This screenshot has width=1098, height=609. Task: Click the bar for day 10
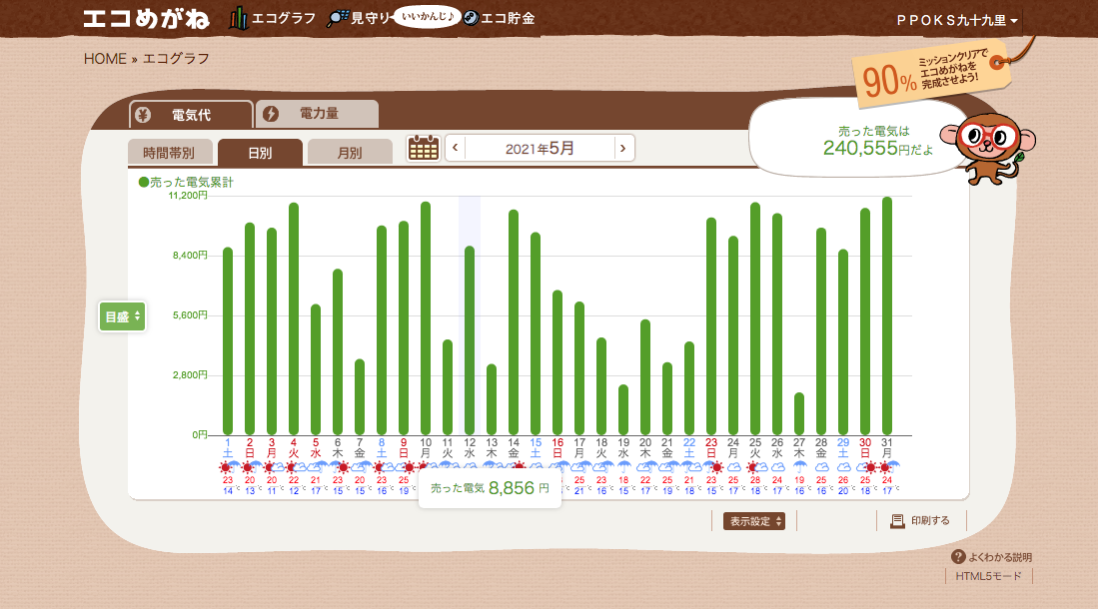tap(426, 317)
